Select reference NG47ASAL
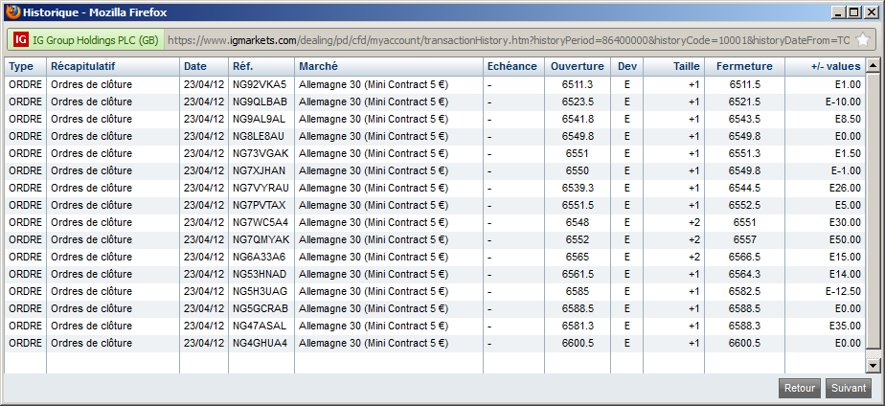The image size is (885, 406). 259,326
